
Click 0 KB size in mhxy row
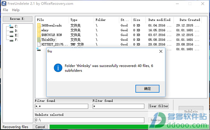[136, 30]
